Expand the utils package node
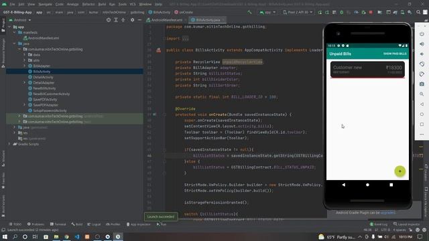Image resolution: width=429 pixels, height=241 pixels. [24, 60]
